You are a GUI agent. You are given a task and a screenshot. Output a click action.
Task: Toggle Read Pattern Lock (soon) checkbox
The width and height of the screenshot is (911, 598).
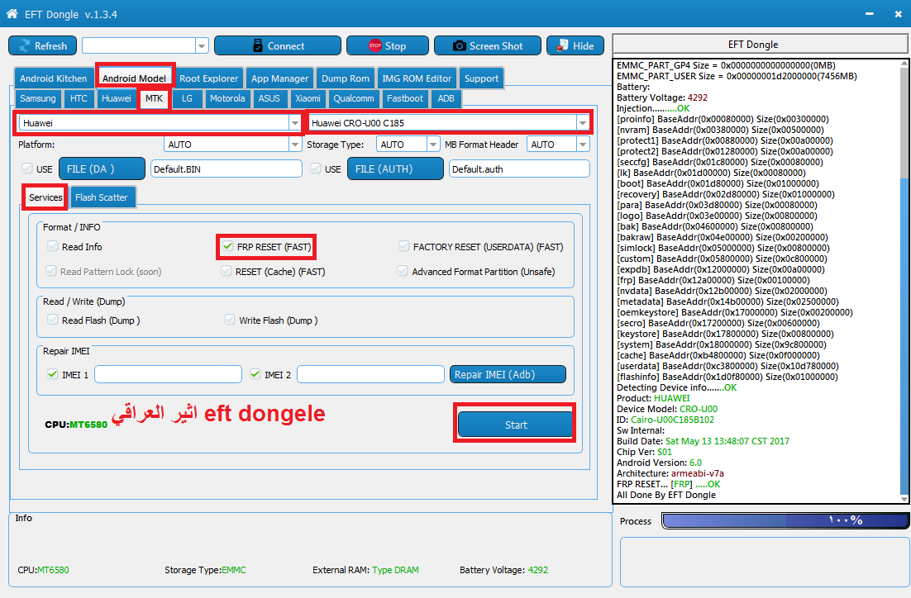click(x=51, y=271)
